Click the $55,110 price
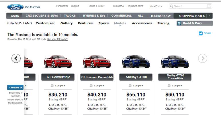The width and height of the screenshot is (221, 115). click(x=136, y=95)
